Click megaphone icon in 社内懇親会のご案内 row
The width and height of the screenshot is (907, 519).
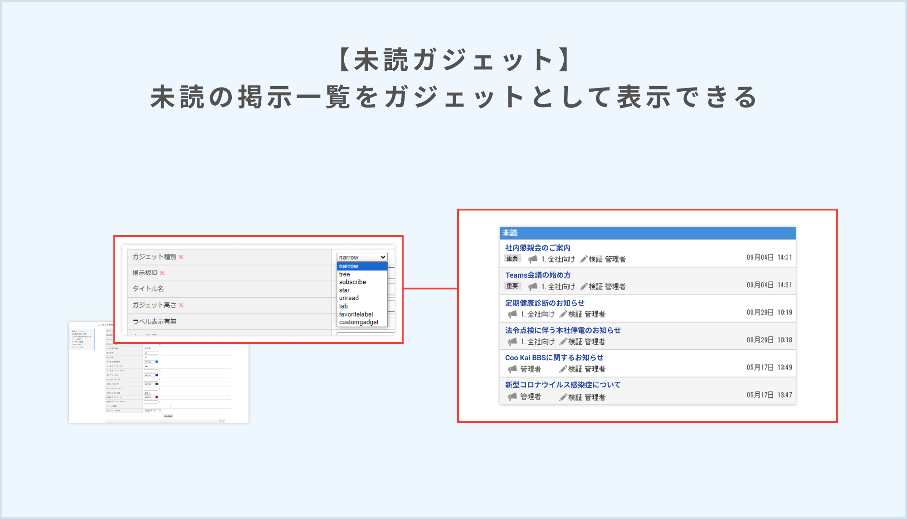point(532,259)
